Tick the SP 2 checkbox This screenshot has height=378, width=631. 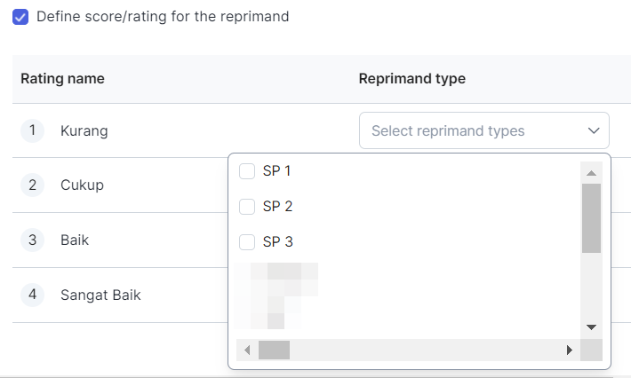[248, 207]
